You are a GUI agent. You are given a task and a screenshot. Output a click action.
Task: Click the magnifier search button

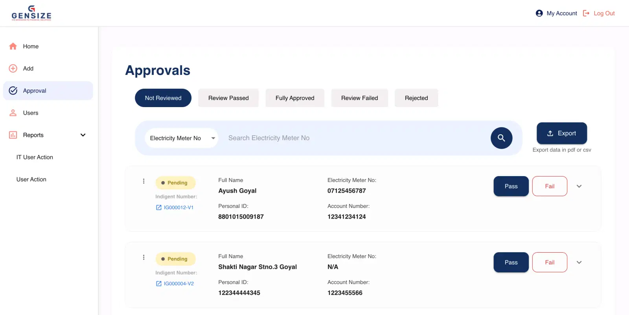coord(502,138)
